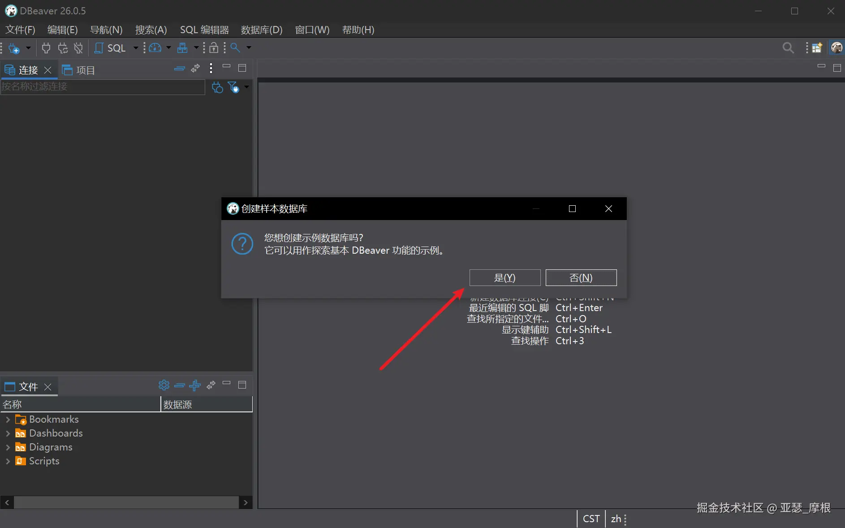Expand the Diagrams folder chevron
The image size is (845, 528).
8,447
